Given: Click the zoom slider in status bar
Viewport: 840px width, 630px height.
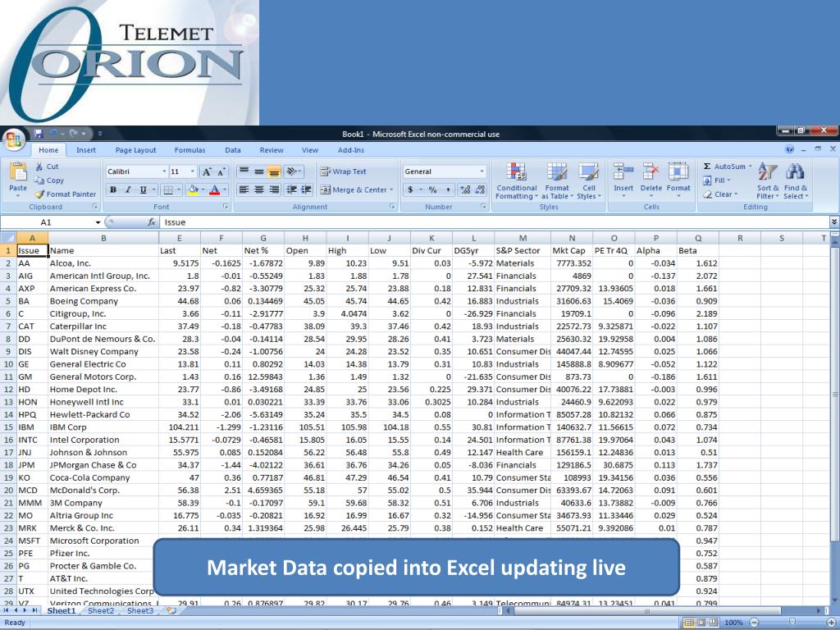Looking at the screenshot, I should tap(792, 623).
